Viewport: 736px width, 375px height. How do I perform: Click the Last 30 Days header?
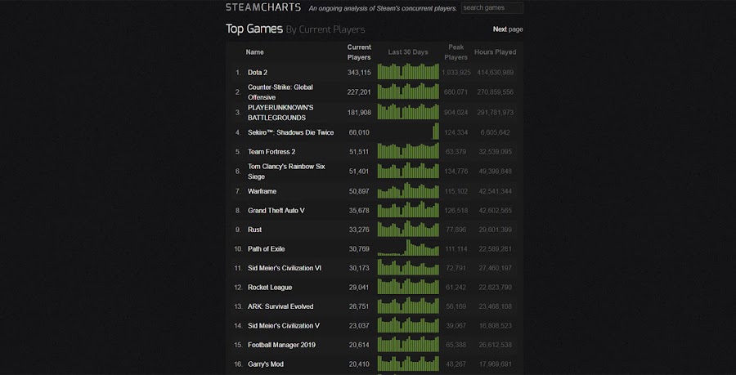pos(408,52)
